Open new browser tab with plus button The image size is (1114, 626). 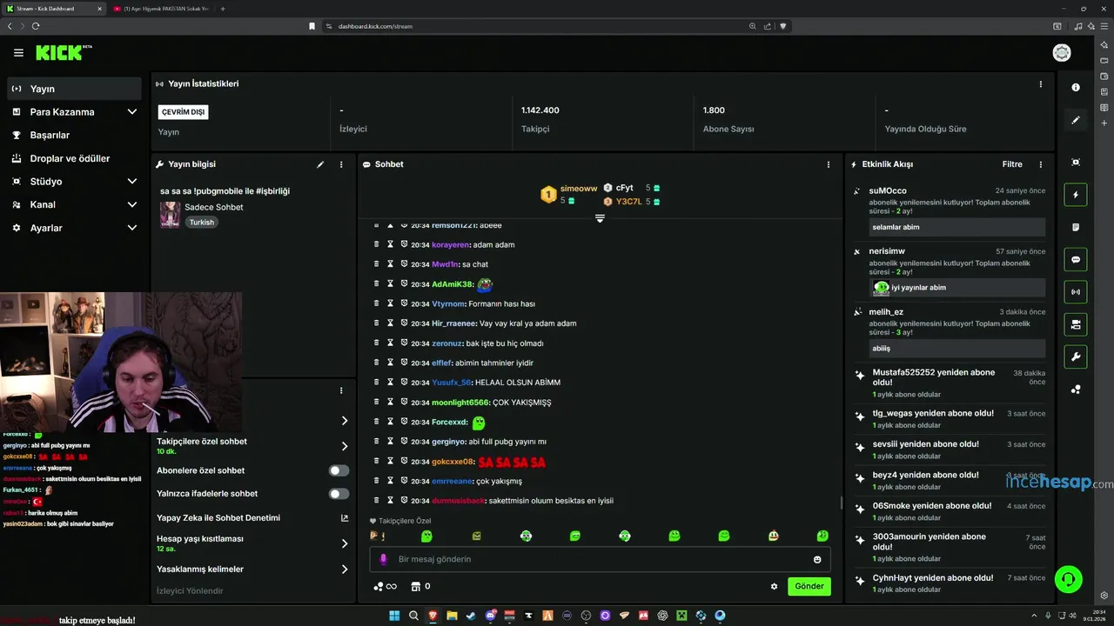tap(223, 9)
